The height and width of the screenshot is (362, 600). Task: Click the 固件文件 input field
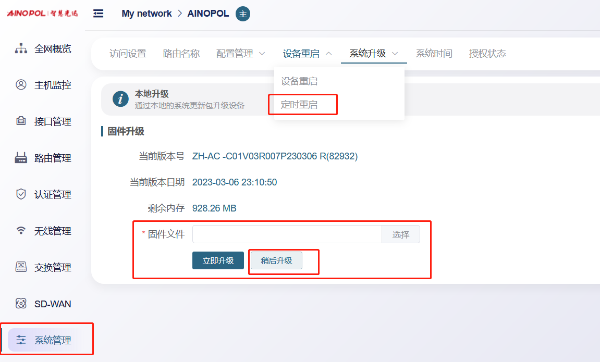coord(287,234)
